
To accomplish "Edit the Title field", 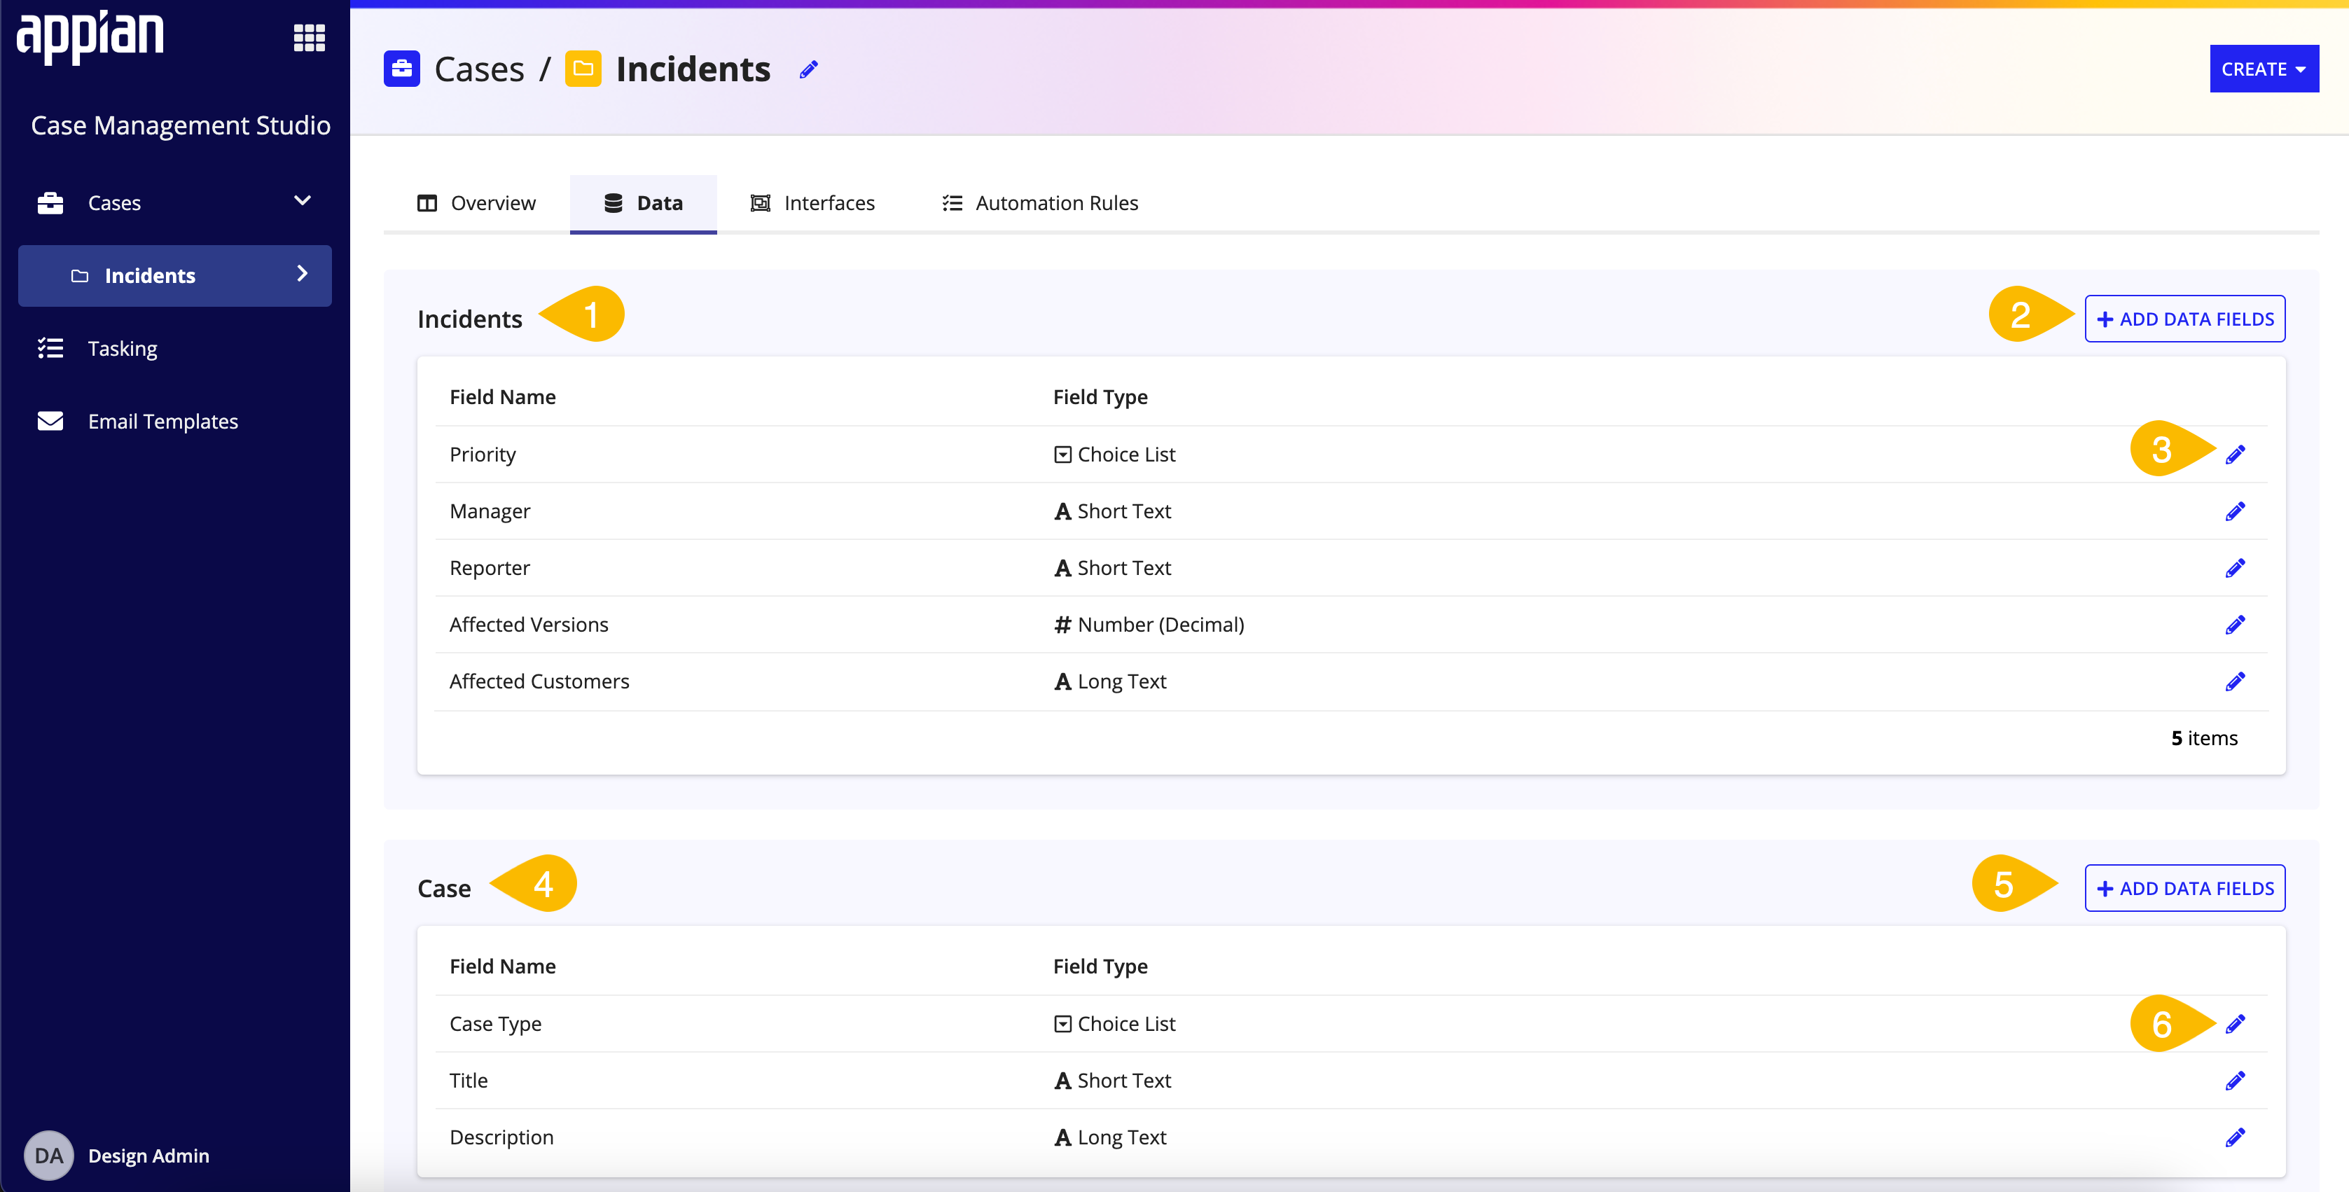I will pos(2235,1081).
